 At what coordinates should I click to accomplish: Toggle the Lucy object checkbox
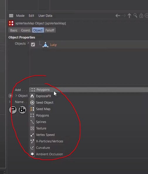pyautogui.click(x=33, y=45)
